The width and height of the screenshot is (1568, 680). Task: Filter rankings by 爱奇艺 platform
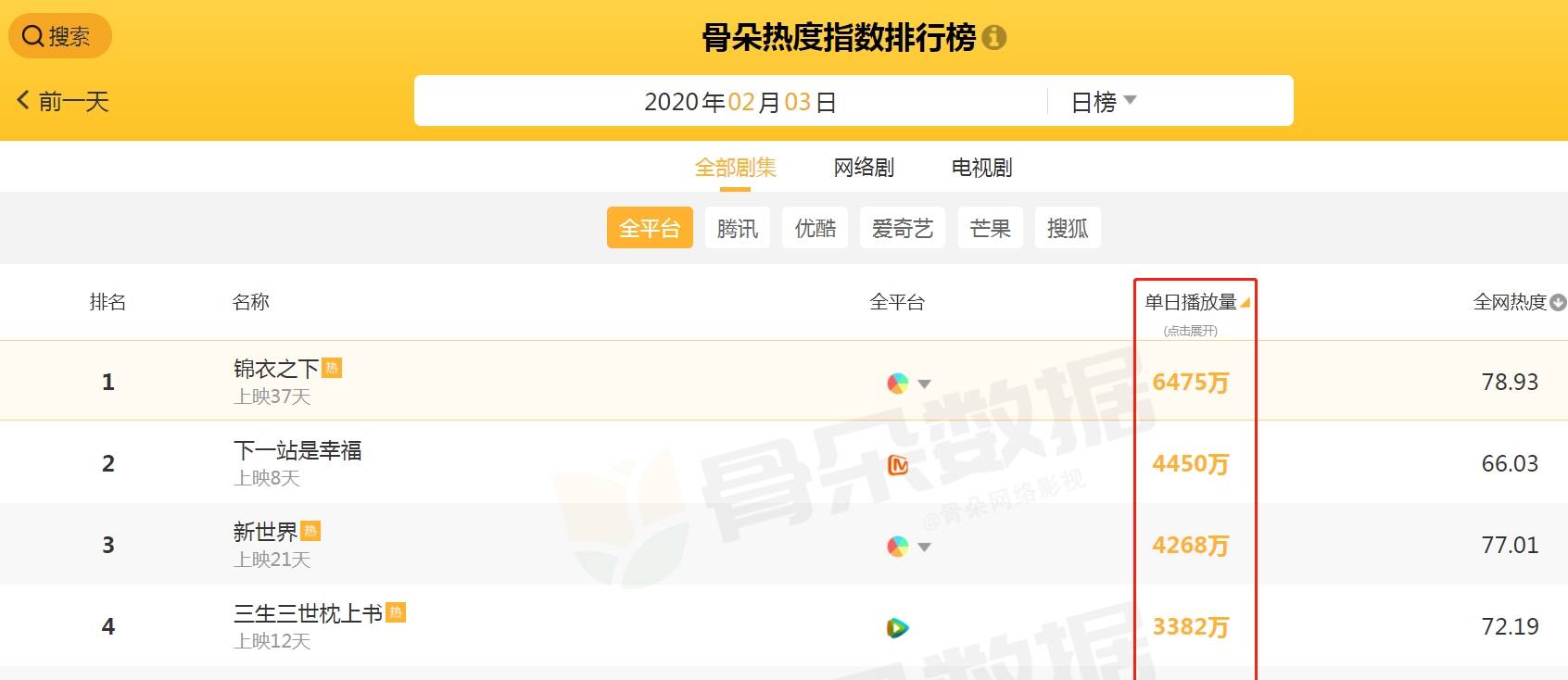click(902, 228)
